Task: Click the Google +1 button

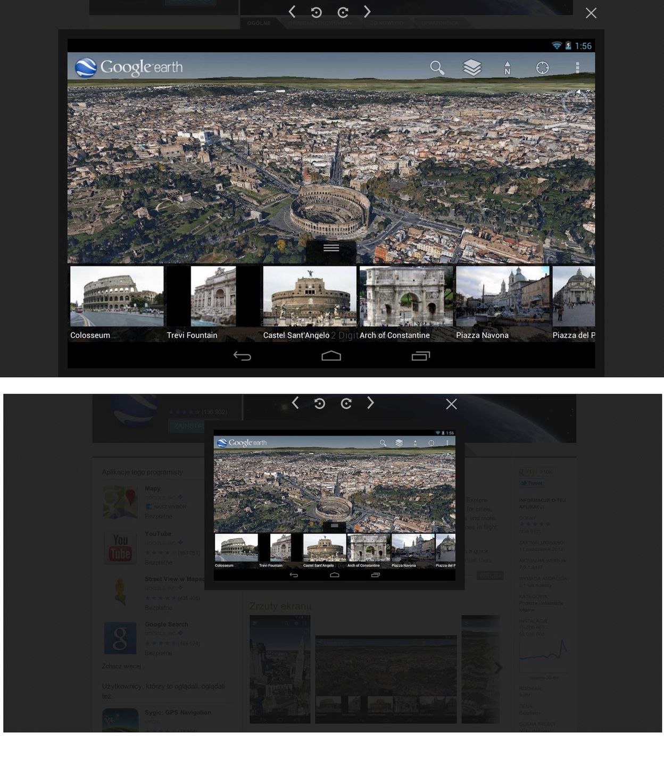Action: tap(526, 472)
